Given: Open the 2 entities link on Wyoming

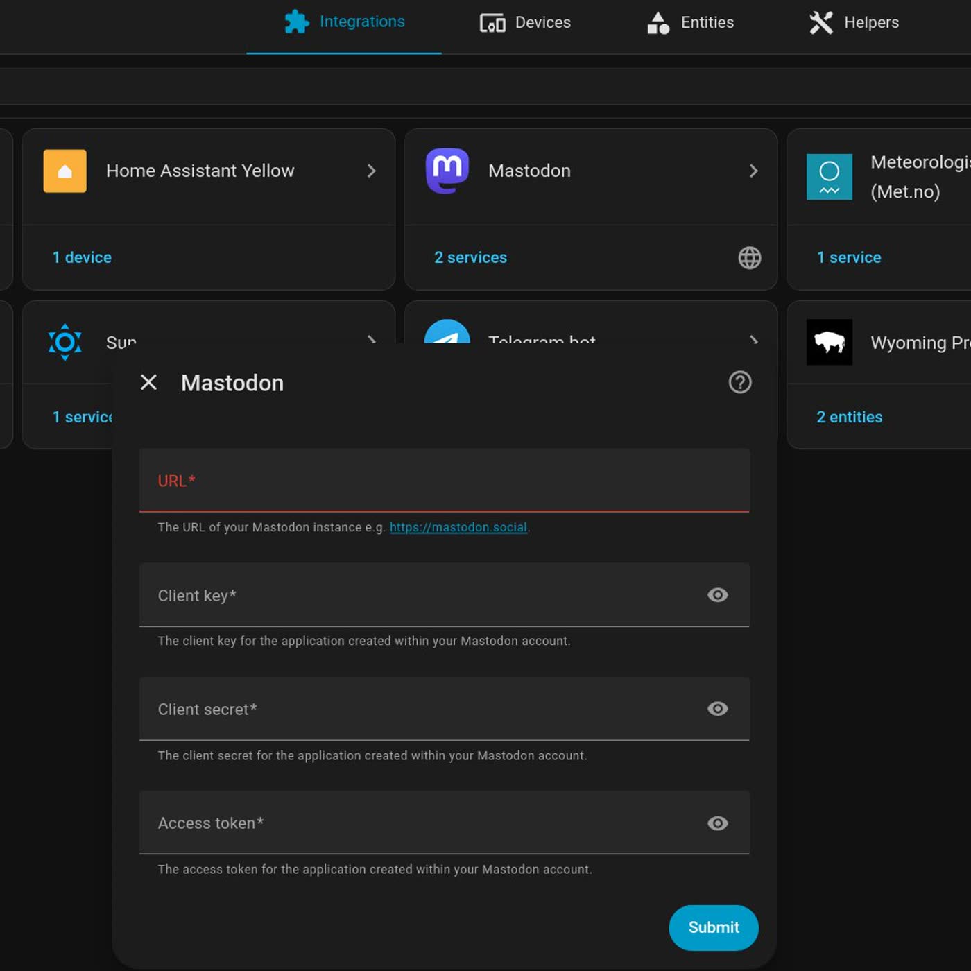Looking at the screenshot, I should click(x=850, y=417).
